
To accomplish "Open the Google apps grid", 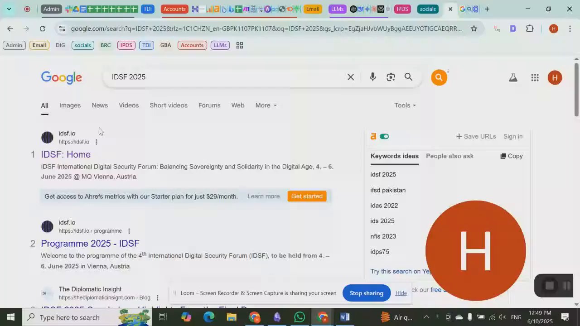I will (x=535, y=78).
